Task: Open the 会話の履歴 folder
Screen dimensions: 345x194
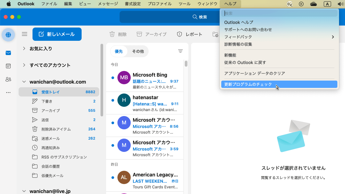Action: (59, 166)
